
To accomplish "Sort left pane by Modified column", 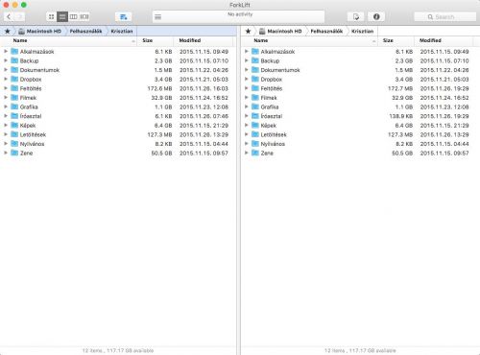I will tap(204, 40).
